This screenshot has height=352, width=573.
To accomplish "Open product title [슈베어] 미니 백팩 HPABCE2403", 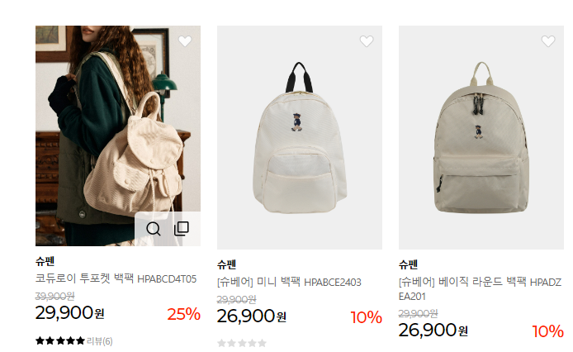I will point(289,282).
